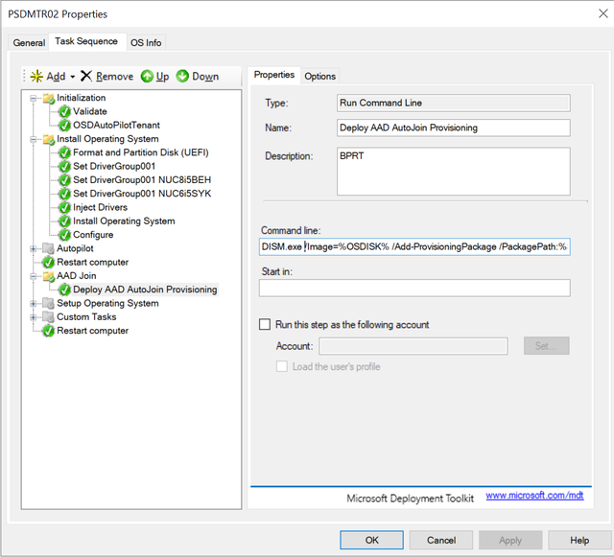Viewport: 614px width, 557px height.
Task: Collapse the Install Operating System group
Action: pos(34,139)
